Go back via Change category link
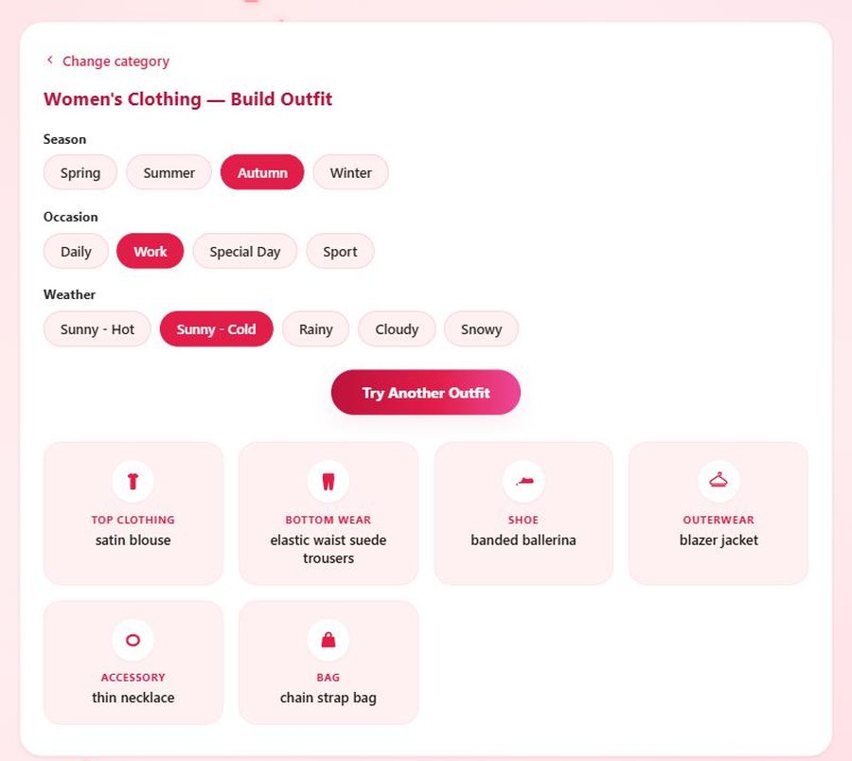This screenshot has width=852, height=761. 115,61
